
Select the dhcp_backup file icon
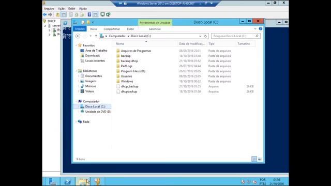118,86
